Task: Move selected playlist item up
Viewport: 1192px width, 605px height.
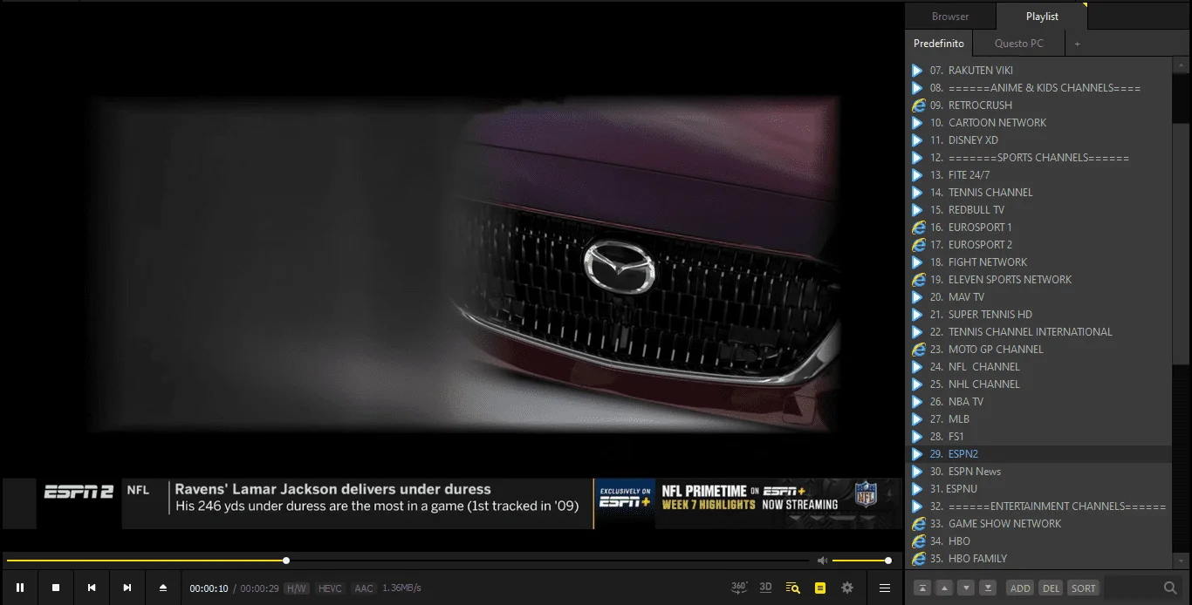Action: [943, 588]
